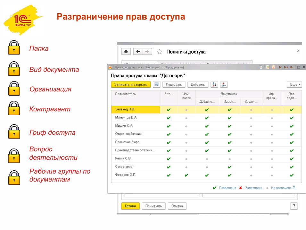The height and width of the screenshot is (230, 306).
Task: Toggle Изм. папок permission for Федоров О.П.
Action: point(186,175)
